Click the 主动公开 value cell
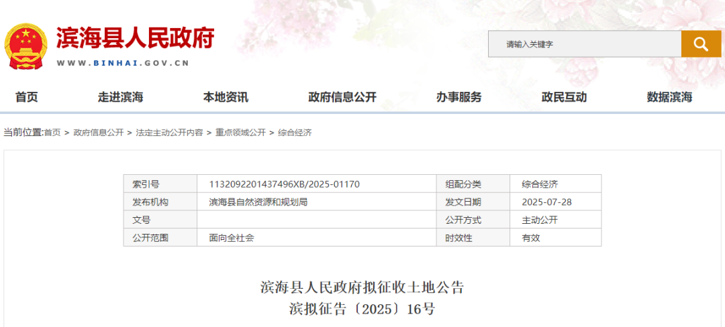Screen dimensions: 725x327 click(x=556, y=220)
